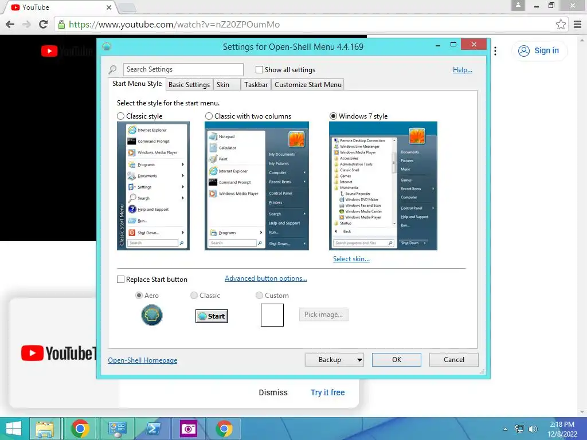Open the Control Panel taskbar icon
The height and width of the screenshot is (440, 587).
[x=117, y=429]
